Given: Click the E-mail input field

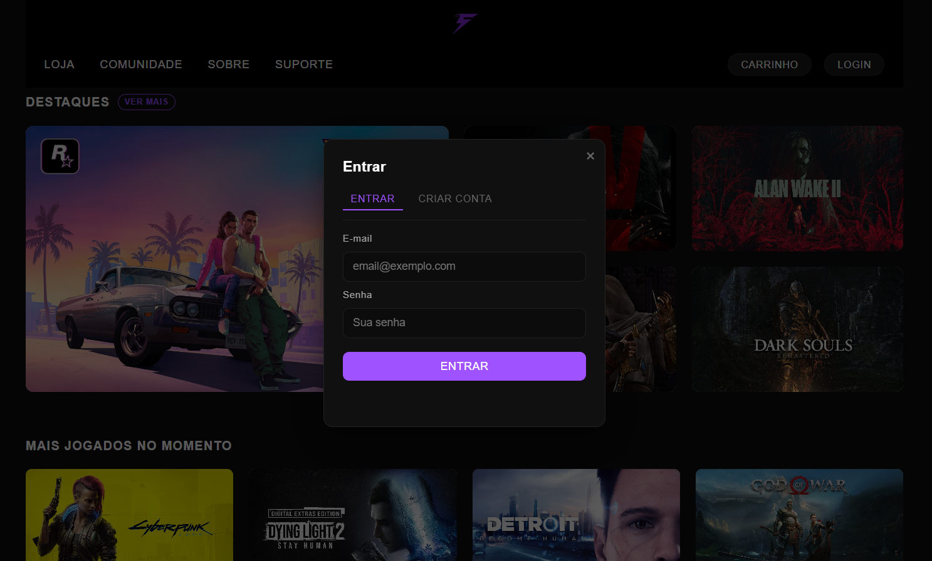Looking at the screenshot, I should 464,267.
